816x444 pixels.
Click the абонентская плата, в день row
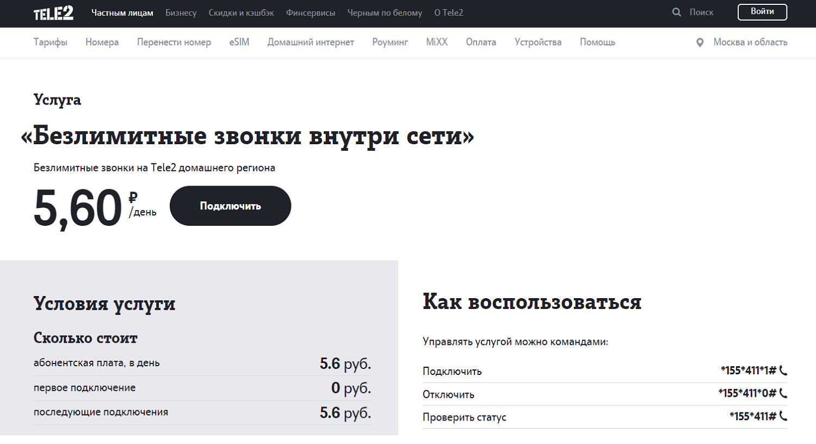202,363
